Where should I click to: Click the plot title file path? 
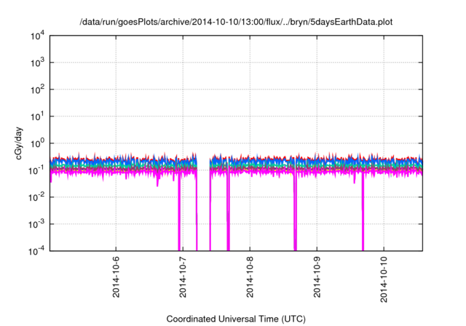pyautogui.click(x=236, y=22)
